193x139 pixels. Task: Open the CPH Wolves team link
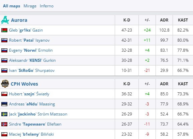[x=24, y=84]
